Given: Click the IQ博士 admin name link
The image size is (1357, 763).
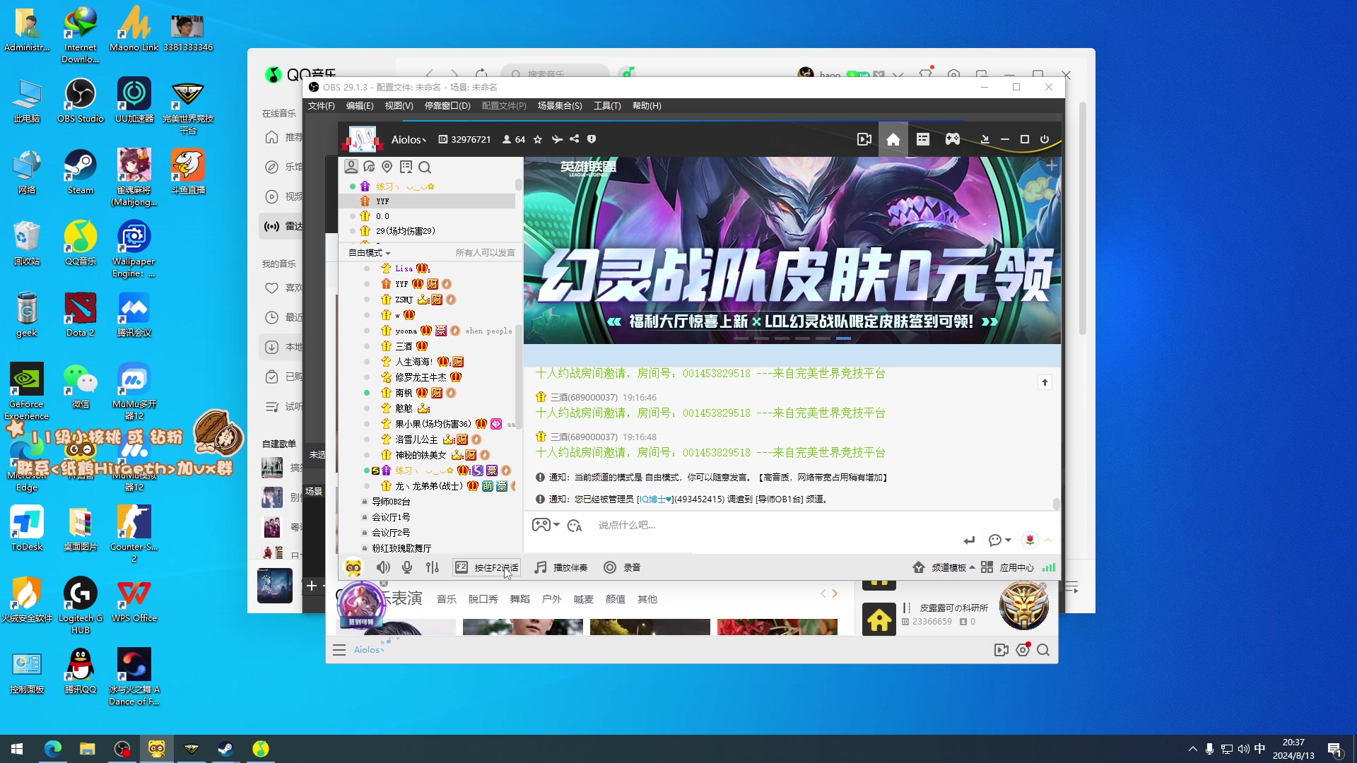Looking at the screenshot, I should point(655,499).
